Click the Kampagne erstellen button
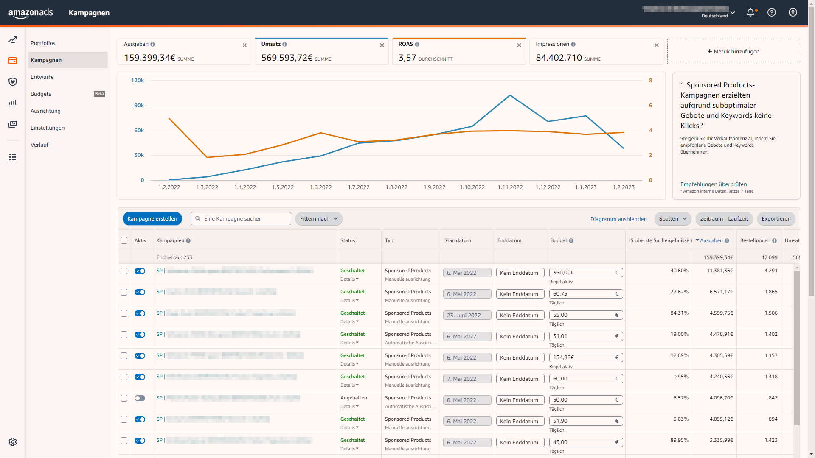 pos(152,219)
